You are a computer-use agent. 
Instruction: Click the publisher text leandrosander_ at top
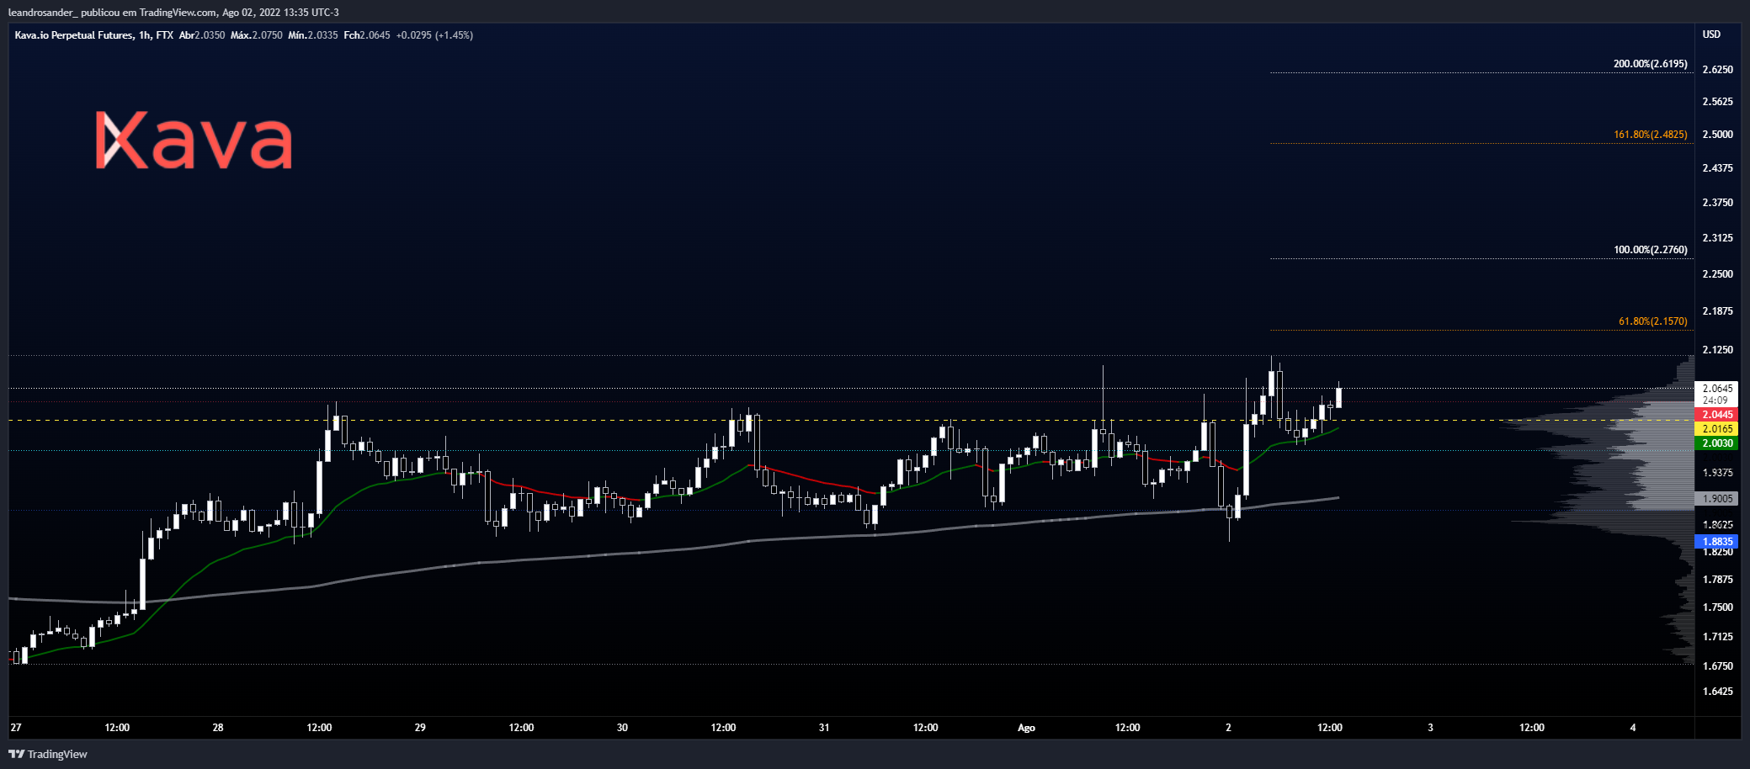41,13
